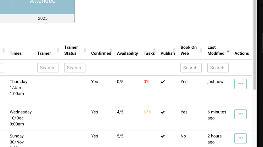Open actions menu for Sunday 30/Nov row

point(240,138)
